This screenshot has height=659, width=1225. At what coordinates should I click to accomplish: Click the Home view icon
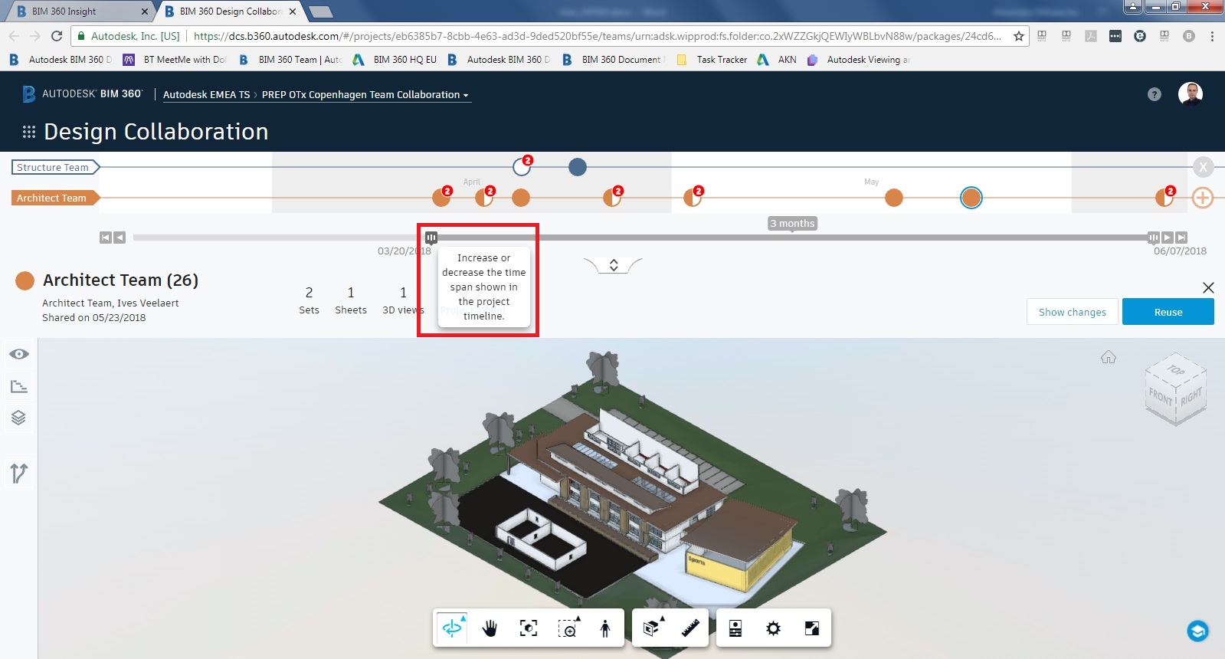click(x=1109, y=357)
